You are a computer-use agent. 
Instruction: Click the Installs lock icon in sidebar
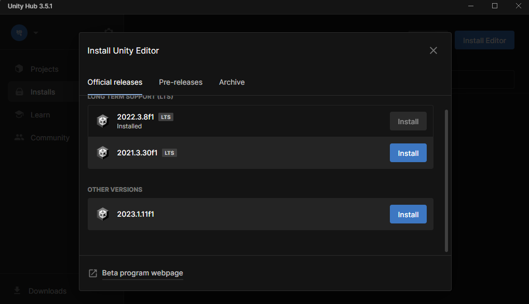click(19, 91)
